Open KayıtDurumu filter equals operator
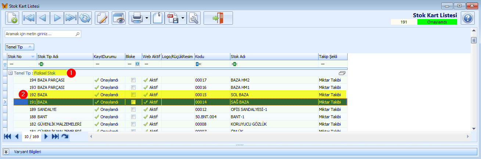The image size is (481, 159). pos(97,64)
